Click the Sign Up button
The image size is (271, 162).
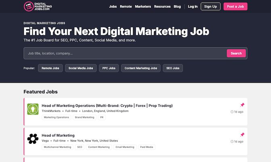[x=211, y=6]
